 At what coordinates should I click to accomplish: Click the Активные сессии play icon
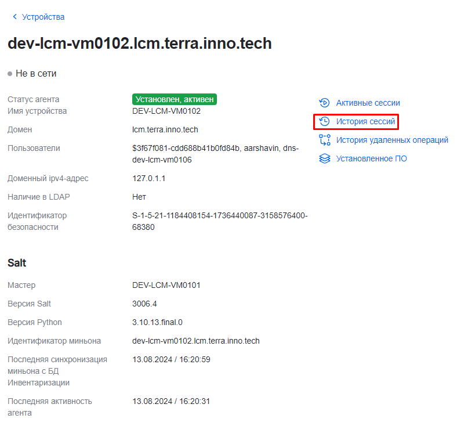(324, 103)
